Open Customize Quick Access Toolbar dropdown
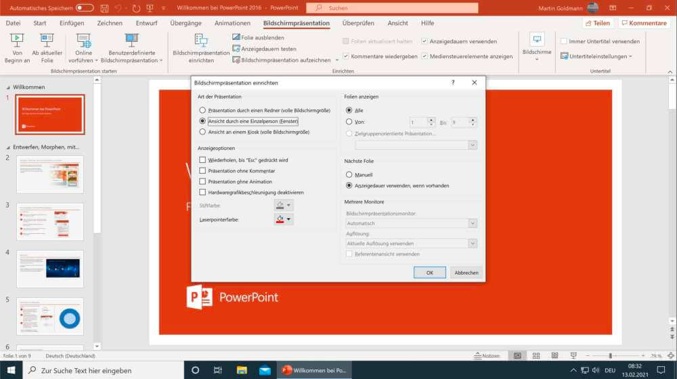Viewport: 677px width, 379px height. 163,7
